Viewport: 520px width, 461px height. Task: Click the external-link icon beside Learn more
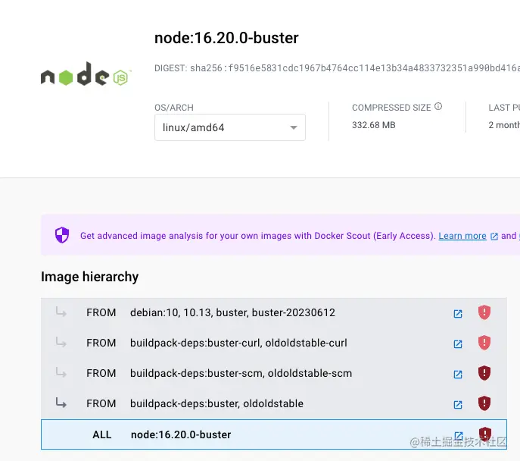[x=494, y=236]
